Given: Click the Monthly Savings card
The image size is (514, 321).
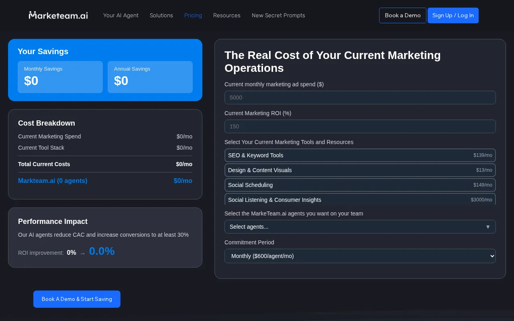Looking at the screenshot, I should [60, 77].
